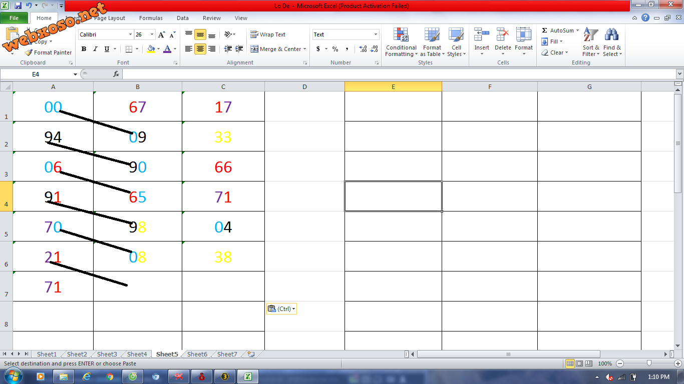Toggle Align Text Right

(212, 49)
